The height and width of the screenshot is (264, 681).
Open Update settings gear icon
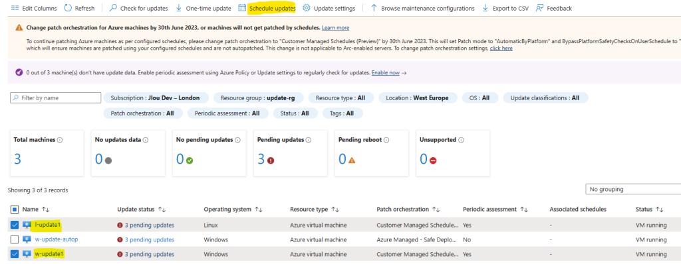coord(307,8)
